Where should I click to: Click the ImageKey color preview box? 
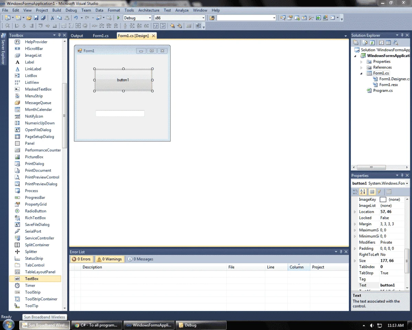[383, 199]
